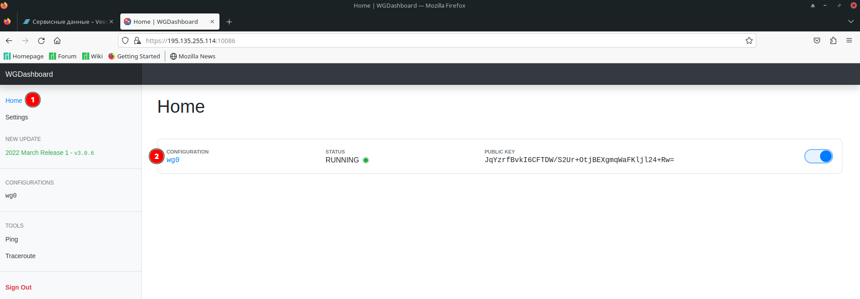This screenshot has height=299, width=860.
Task: Minimize the Firefox window
Action: click(825, 5)
